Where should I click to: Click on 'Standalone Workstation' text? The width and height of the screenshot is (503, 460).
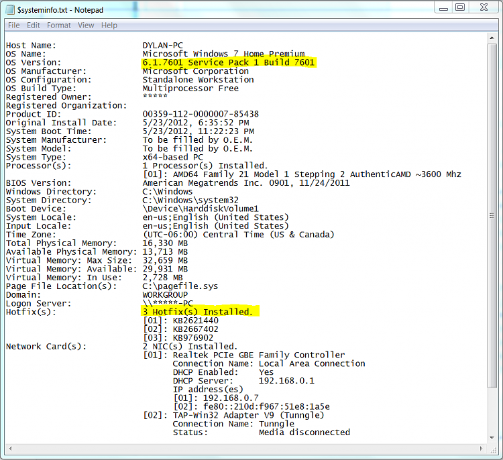point(198,80)
